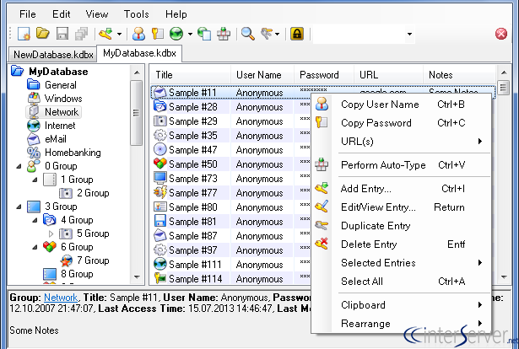Click the Save Database floppy icon

[62, 34]
